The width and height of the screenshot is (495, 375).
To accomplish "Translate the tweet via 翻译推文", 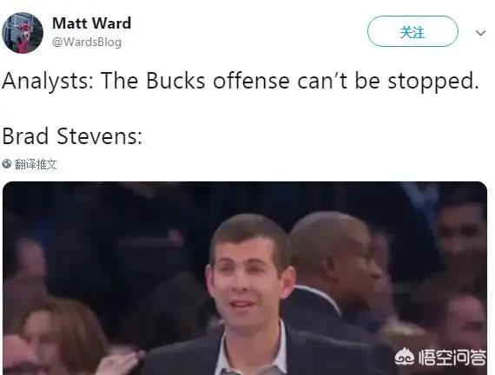I will coord(36,164).
